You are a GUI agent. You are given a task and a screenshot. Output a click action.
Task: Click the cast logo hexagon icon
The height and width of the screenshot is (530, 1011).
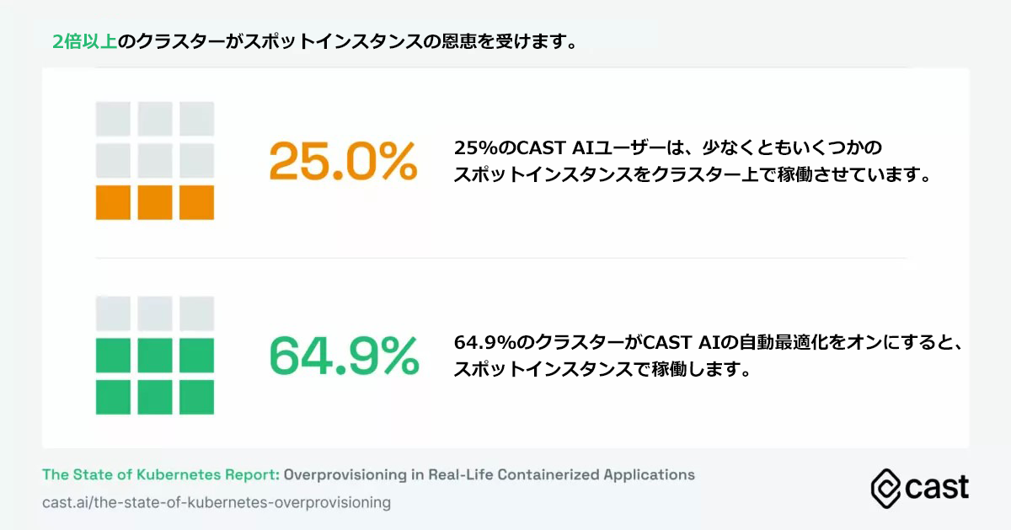coord(885,487)
